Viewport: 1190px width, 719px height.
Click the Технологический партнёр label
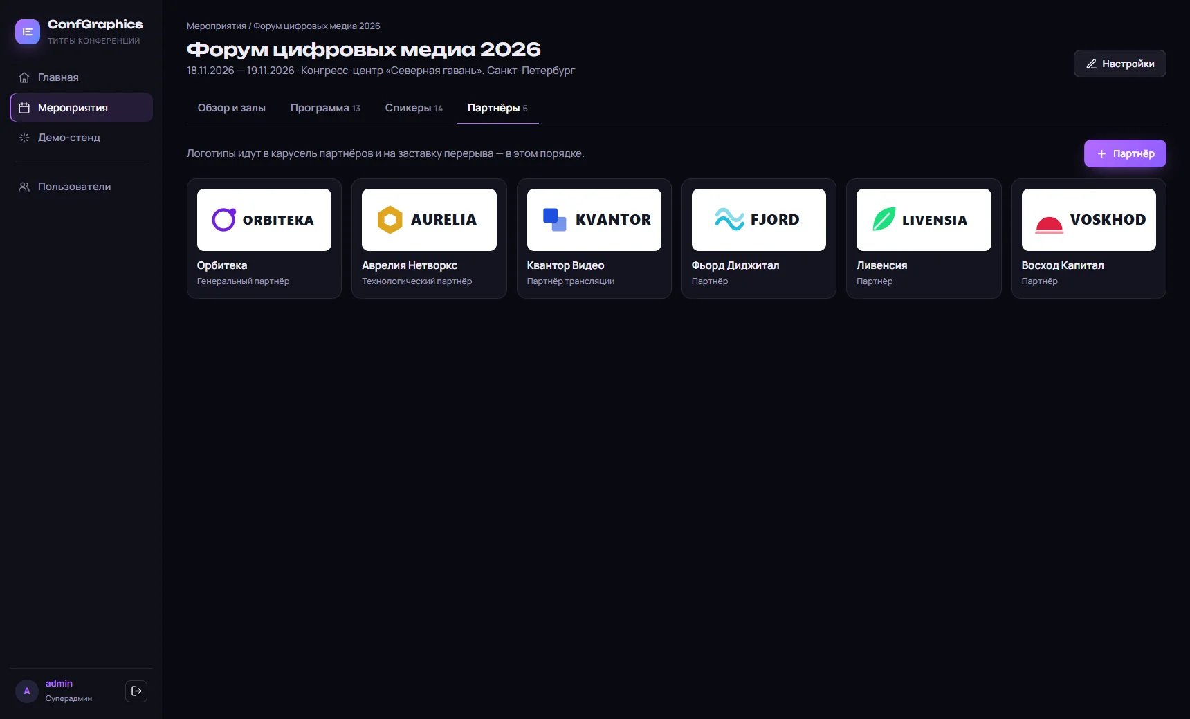pyautogui.click(x=417, y=281)
